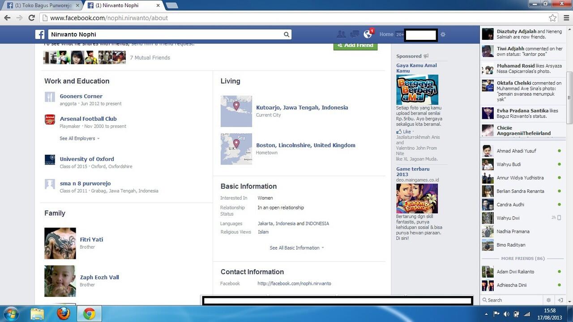Open chat with Ahmad Ahadi Yusuf

click(522, 151)
